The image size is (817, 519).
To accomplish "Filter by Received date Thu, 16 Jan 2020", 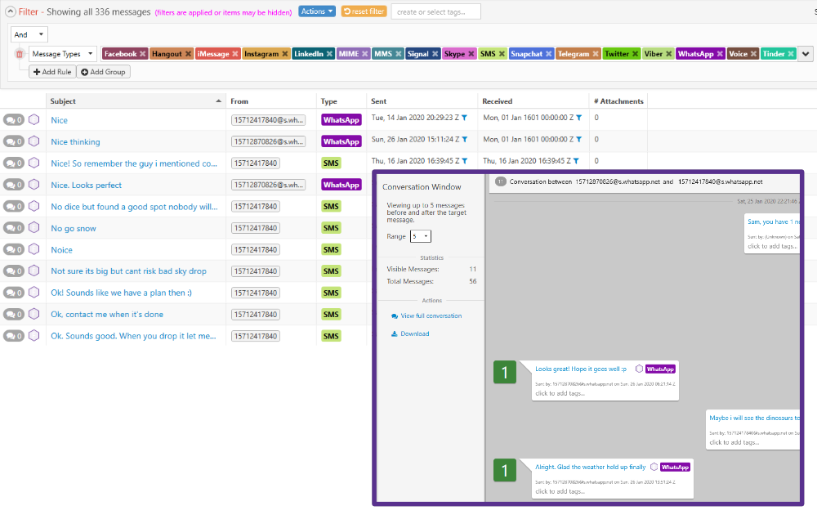I will point(576,161).
